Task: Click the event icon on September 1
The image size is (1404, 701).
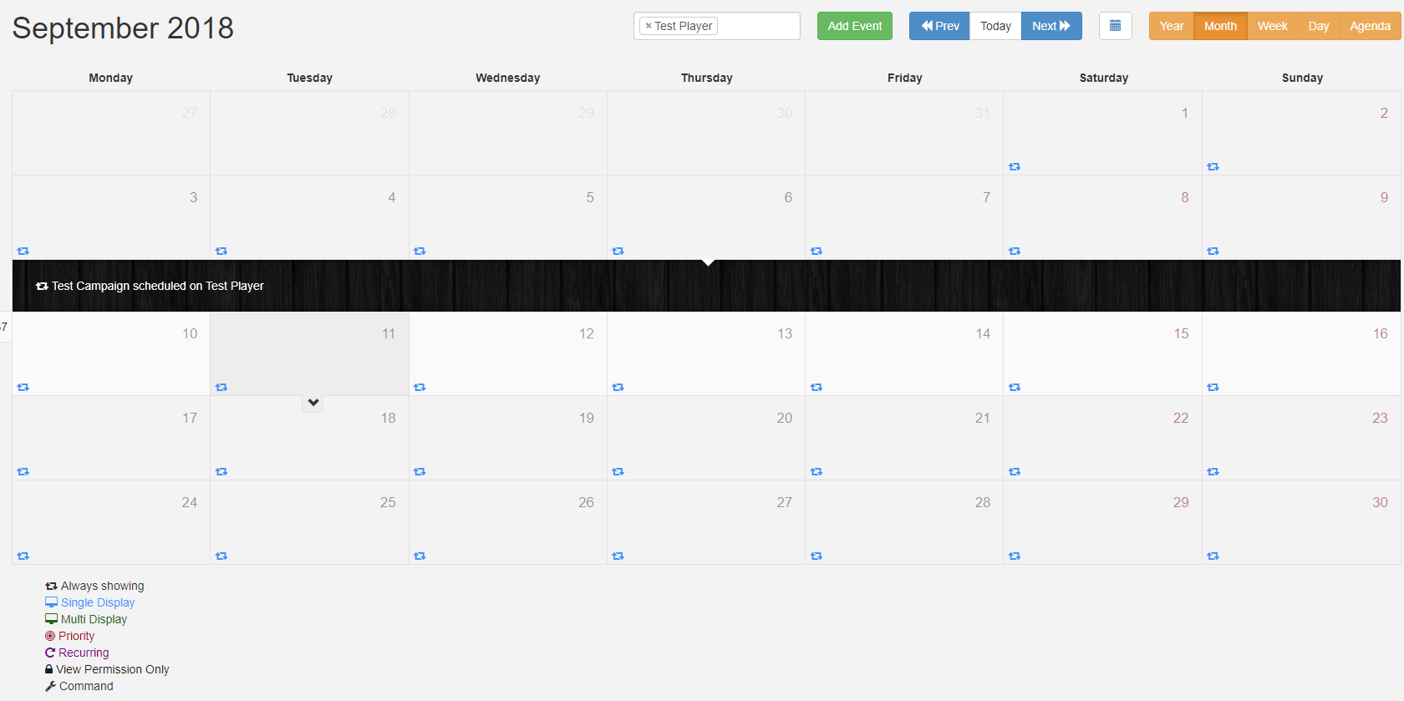Action: (1015, 167)
